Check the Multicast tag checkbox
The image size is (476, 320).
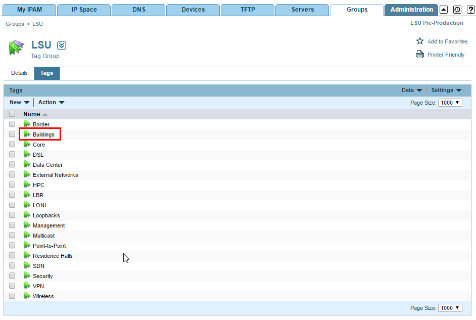point(12,235)
